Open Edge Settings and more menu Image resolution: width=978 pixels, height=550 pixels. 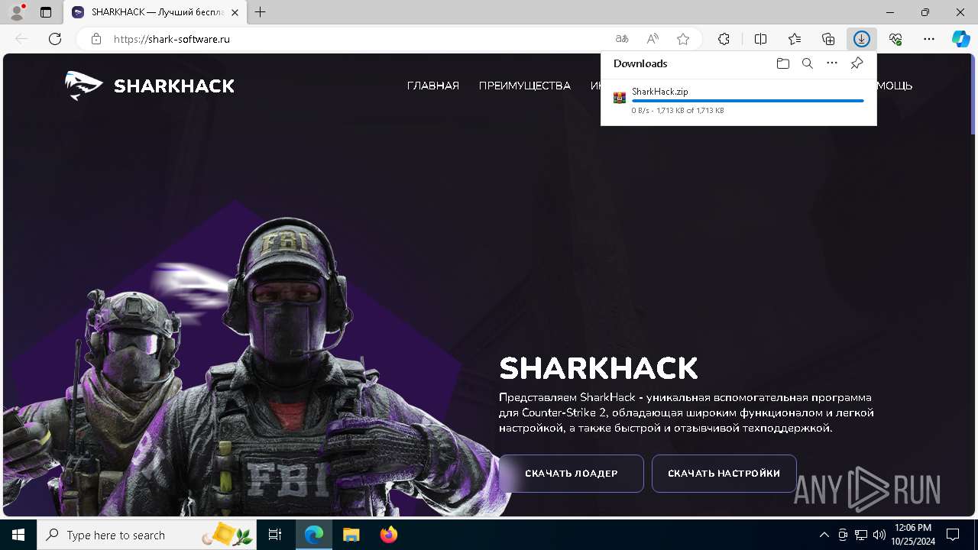929,39
